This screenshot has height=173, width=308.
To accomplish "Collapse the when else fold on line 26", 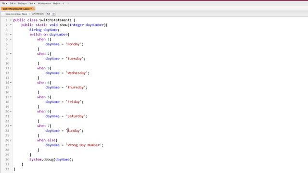I will point(11,140).
